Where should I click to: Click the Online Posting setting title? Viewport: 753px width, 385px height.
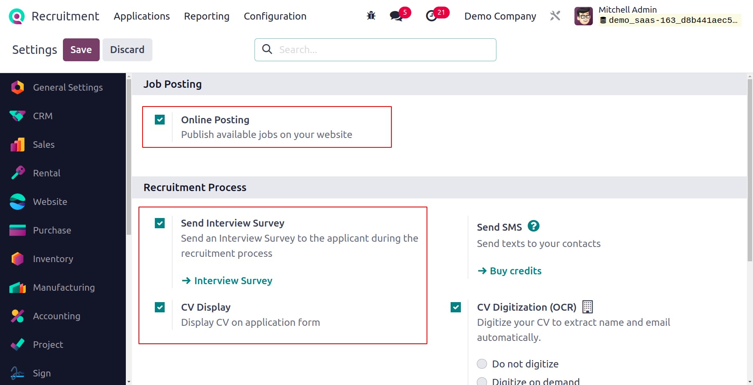[215, 120]
